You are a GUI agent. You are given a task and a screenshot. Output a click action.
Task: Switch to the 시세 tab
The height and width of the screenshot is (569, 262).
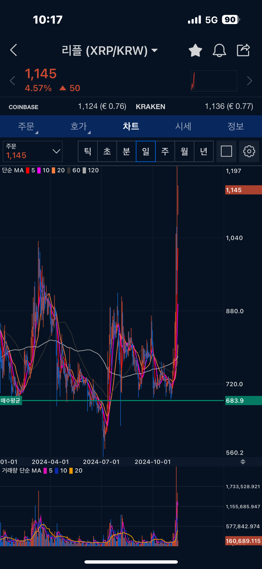(183, 126)
